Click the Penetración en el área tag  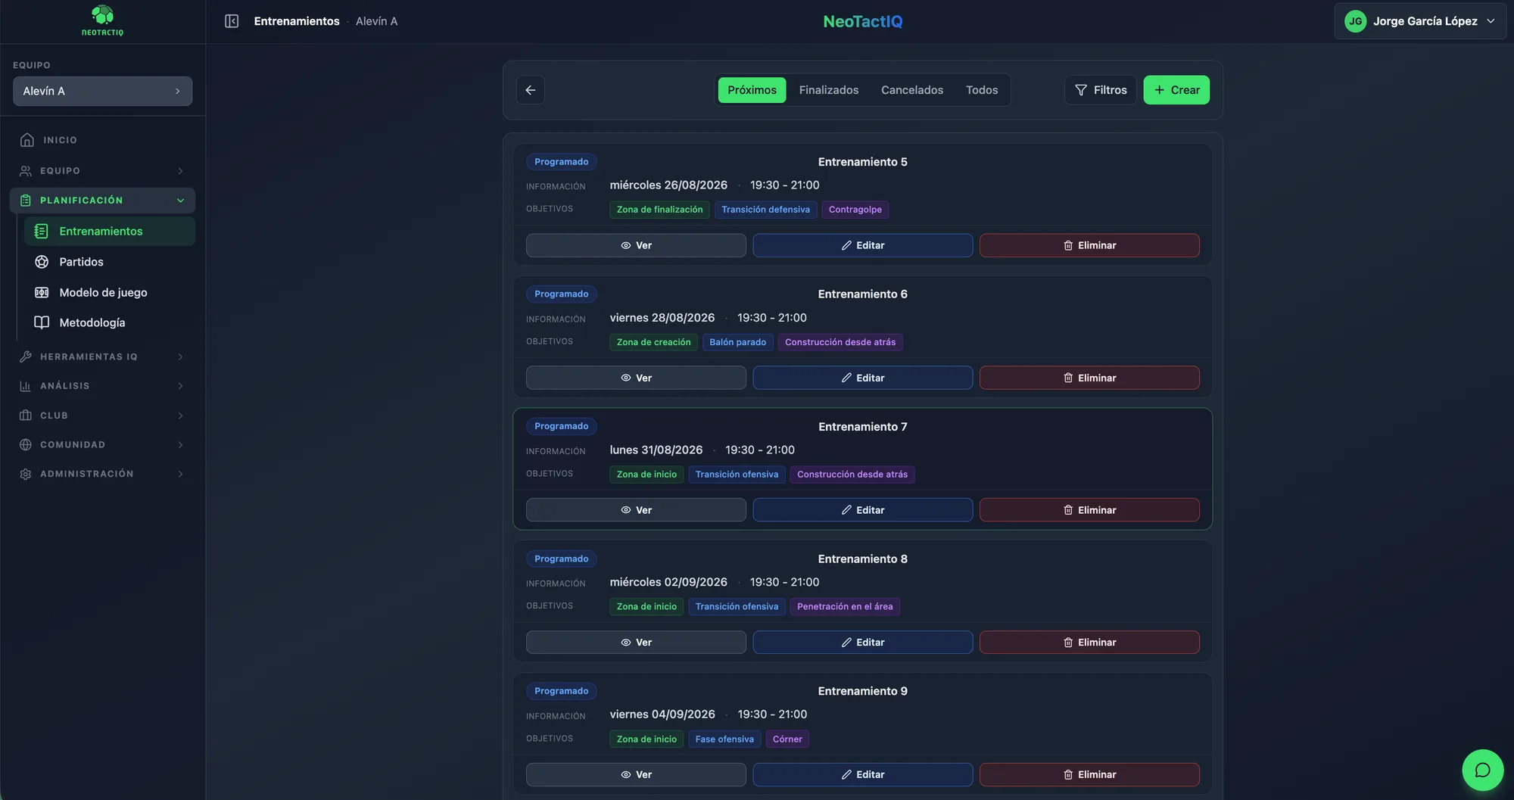[845, 606]
